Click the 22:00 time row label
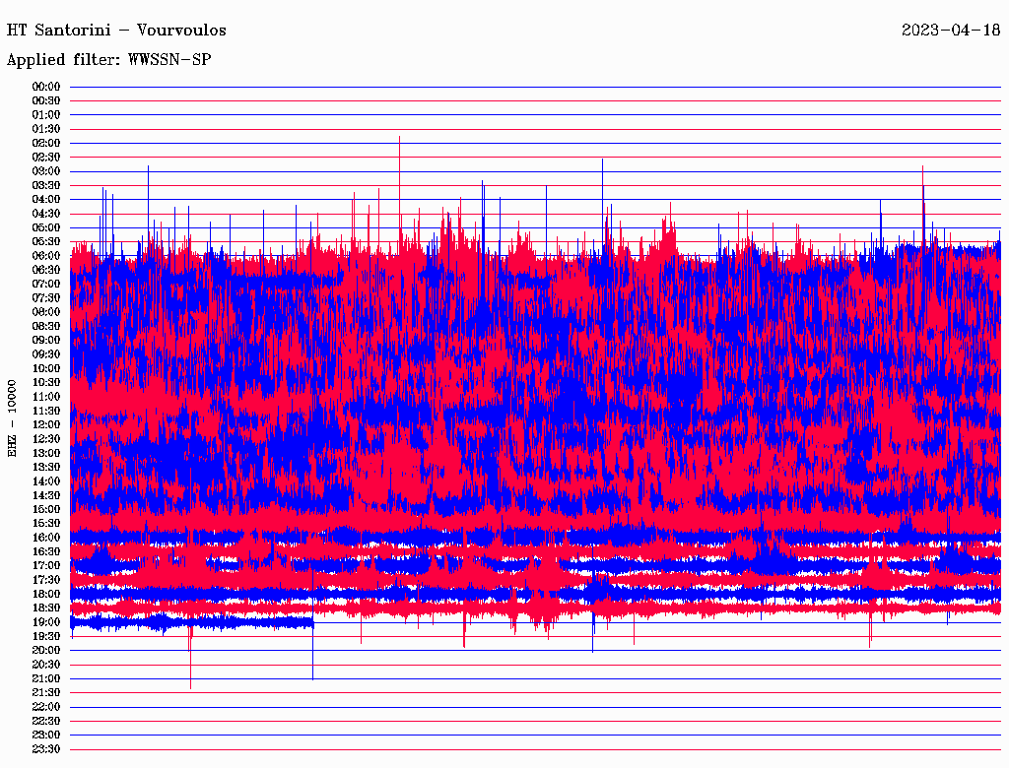This screenshot has height=768, width=1009. tap(46, 707)
